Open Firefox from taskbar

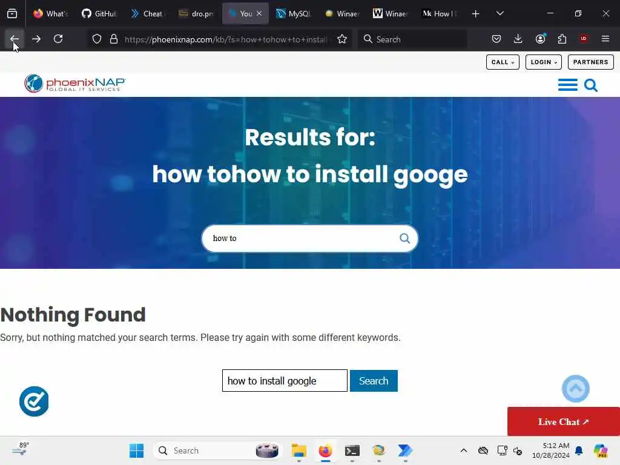click(325, 450)
